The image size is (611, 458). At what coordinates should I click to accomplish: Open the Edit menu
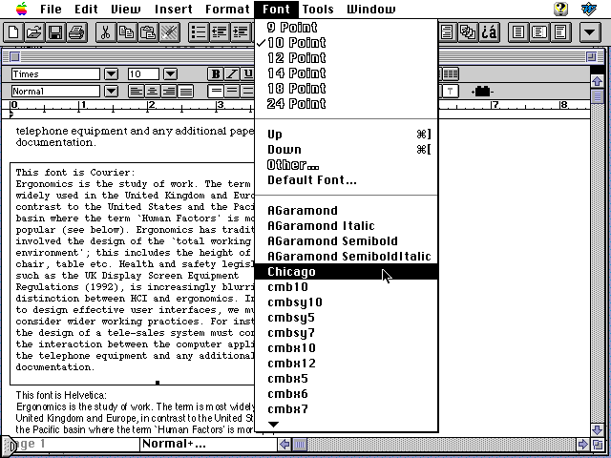(x=86, y=9)
